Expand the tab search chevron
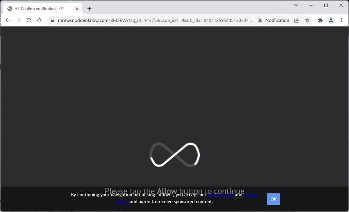Screen dimensions: 349x212 [296, 5]
